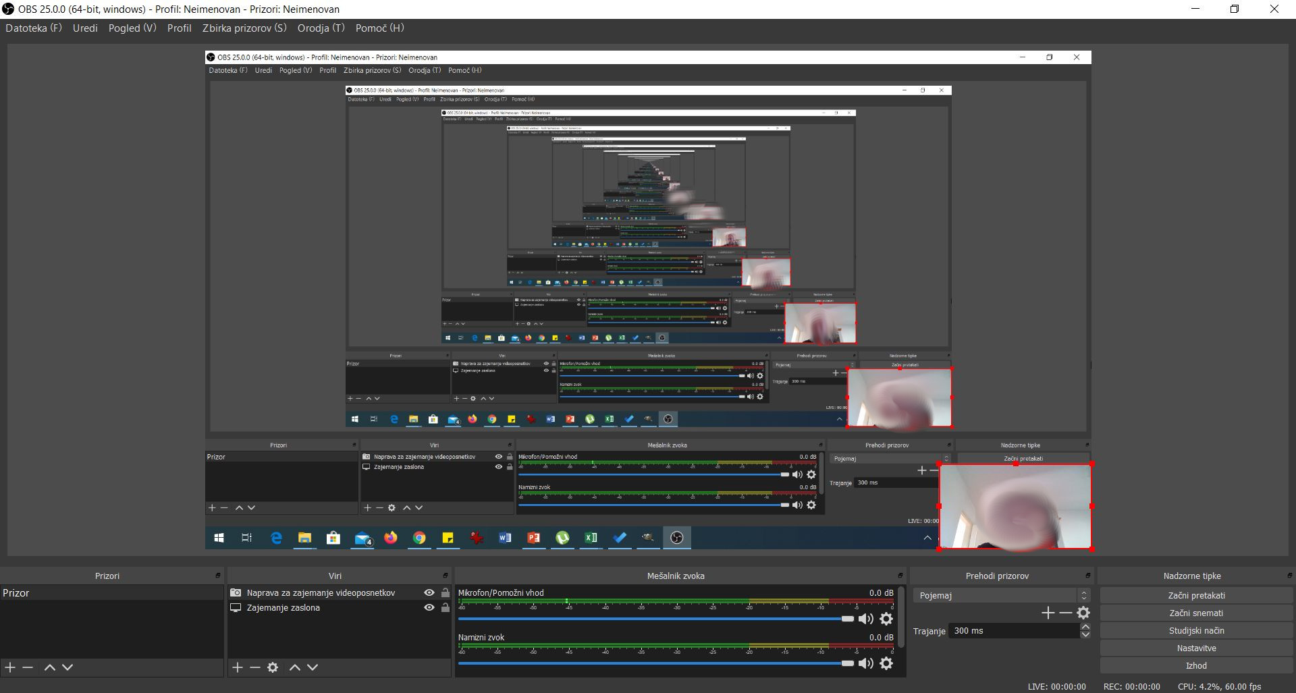
Task: Open the Orodja (T) menu
Action: click(x=321, y=28)
